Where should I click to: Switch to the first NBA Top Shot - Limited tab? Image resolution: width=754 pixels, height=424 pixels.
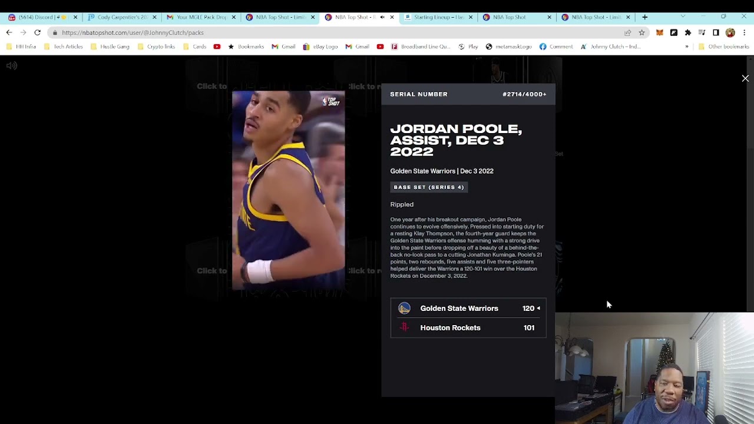280,17
